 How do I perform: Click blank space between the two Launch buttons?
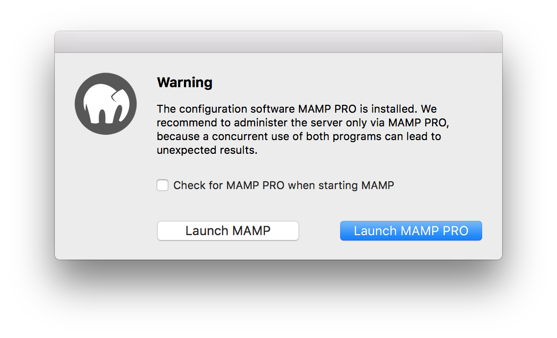pyautogui.click(x=319, y=231)
